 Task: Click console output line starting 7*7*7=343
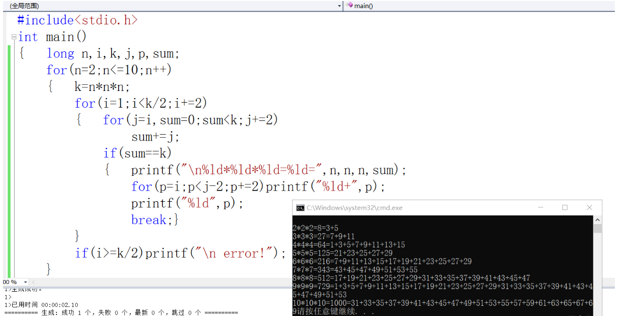point(355,270)
